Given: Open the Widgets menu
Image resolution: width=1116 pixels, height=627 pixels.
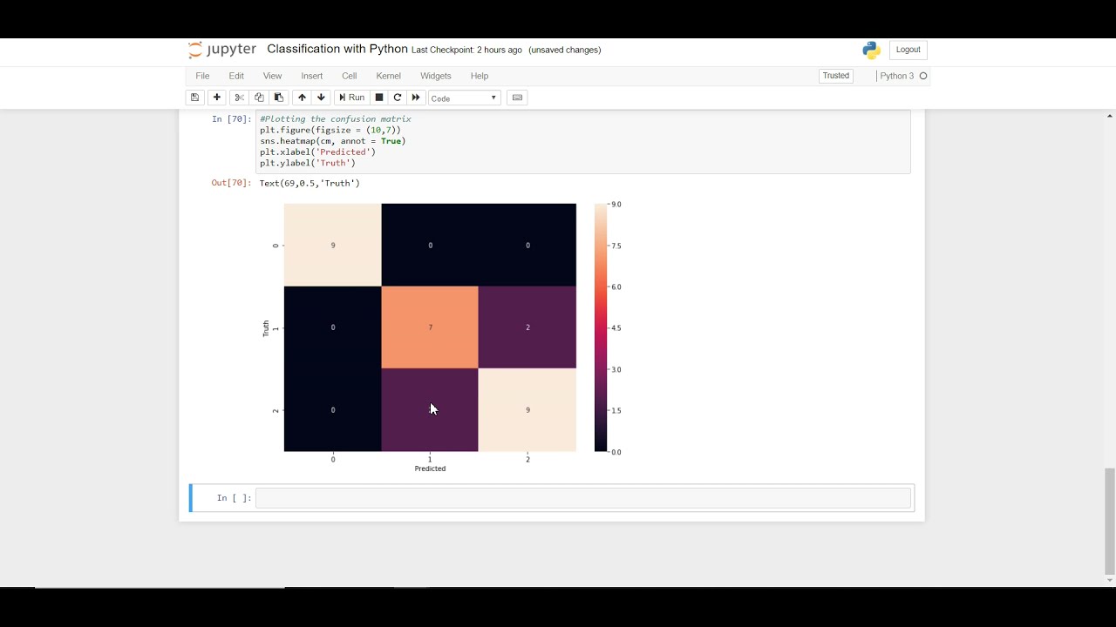Looking at the screenshot, I should click(436, 76).
